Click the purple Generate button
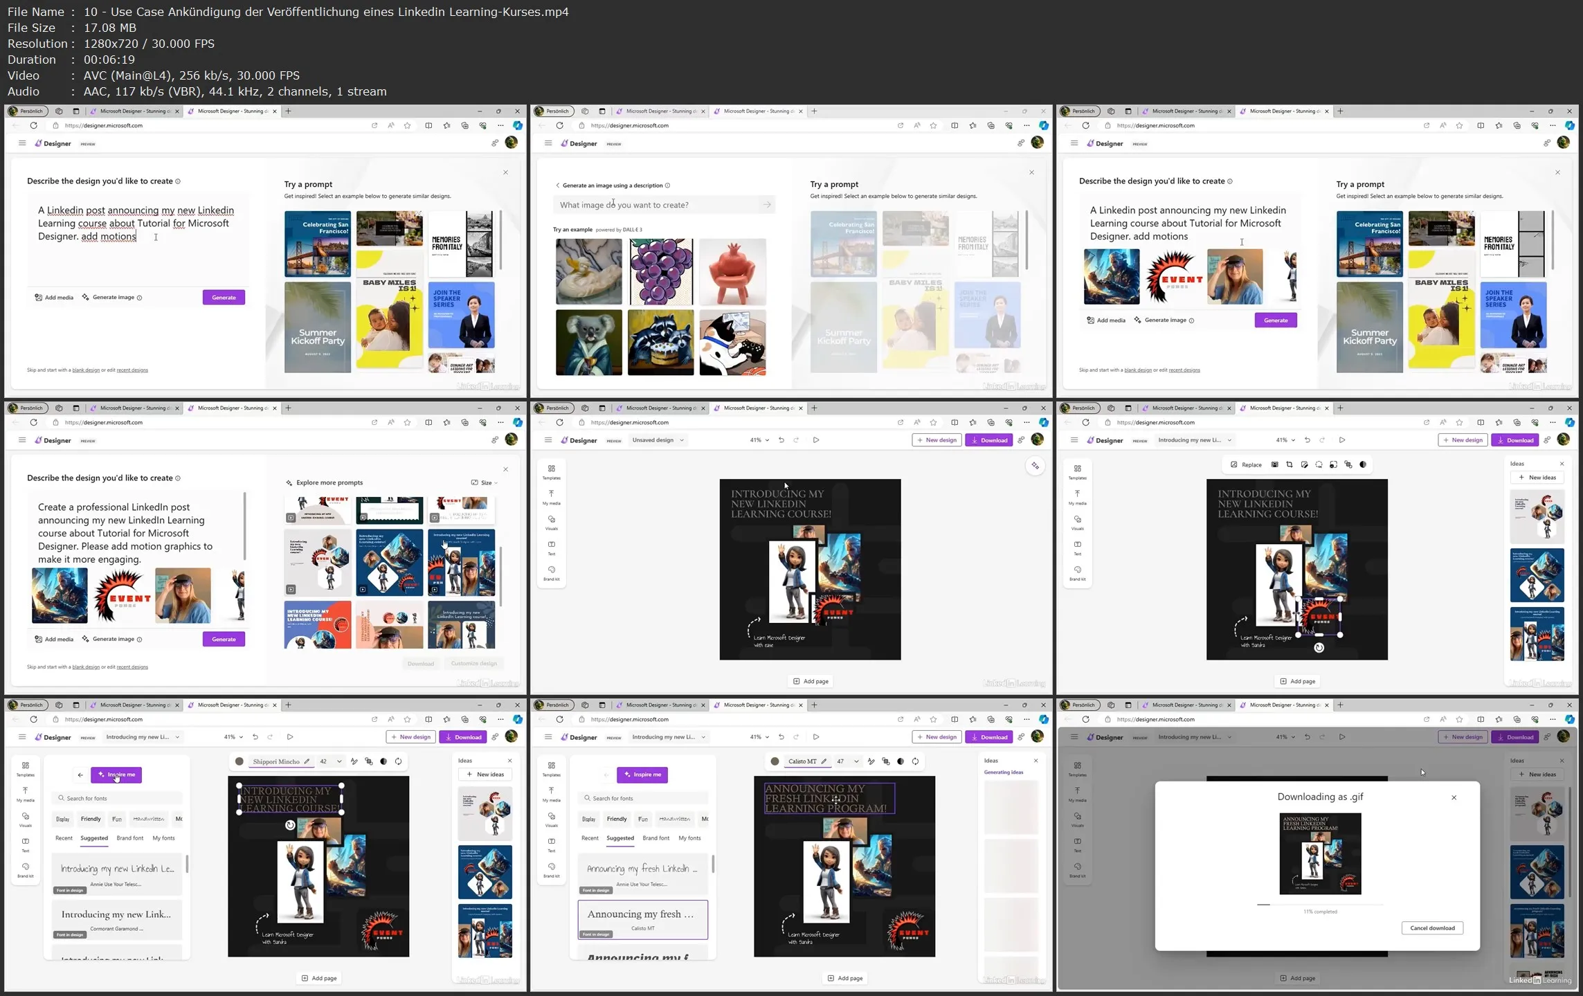Viewport: 1583px width, 996px height. point(224,297)
